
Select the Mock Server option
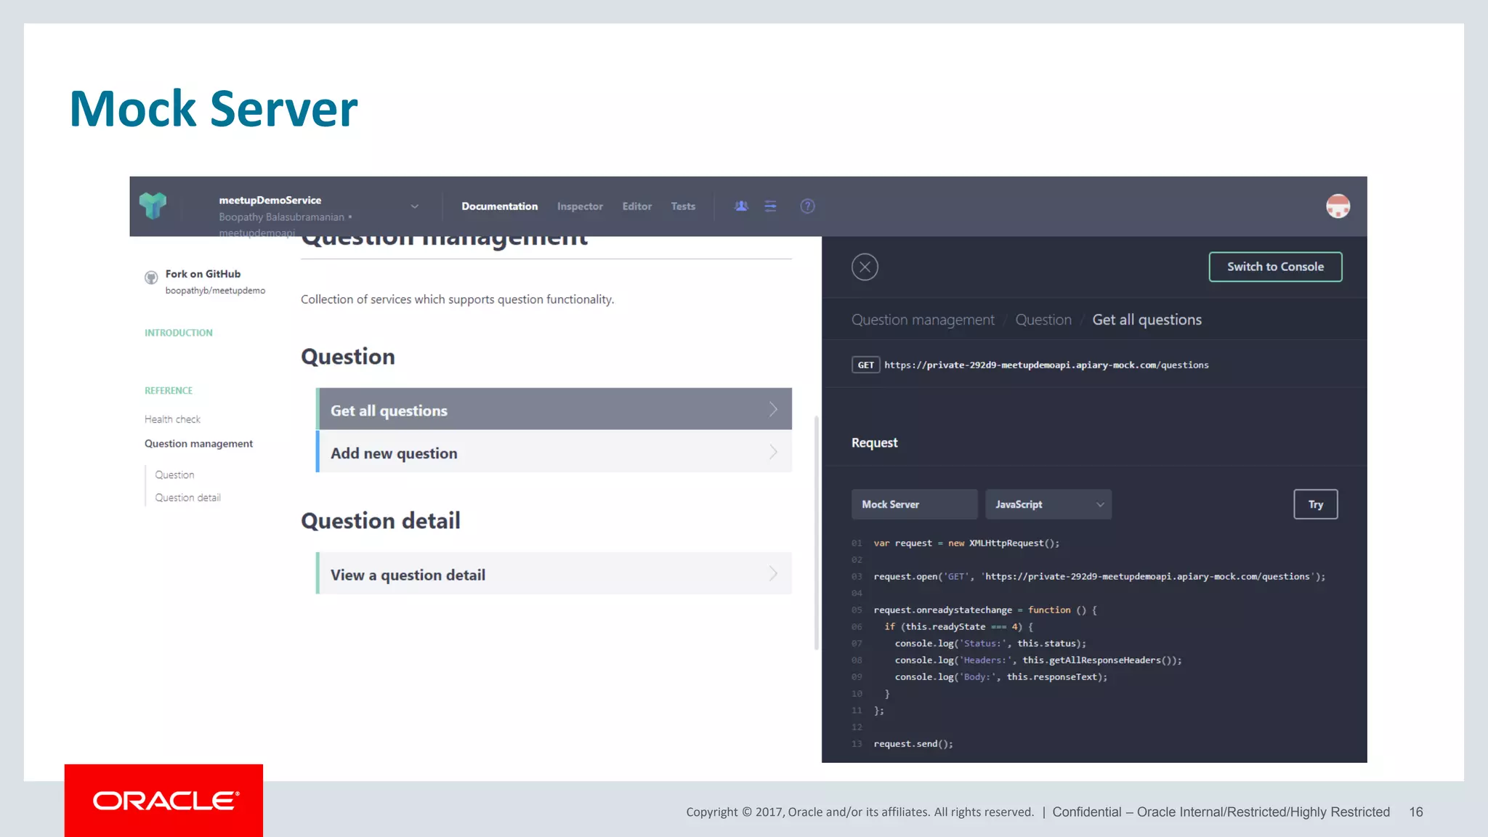[913, 504]
